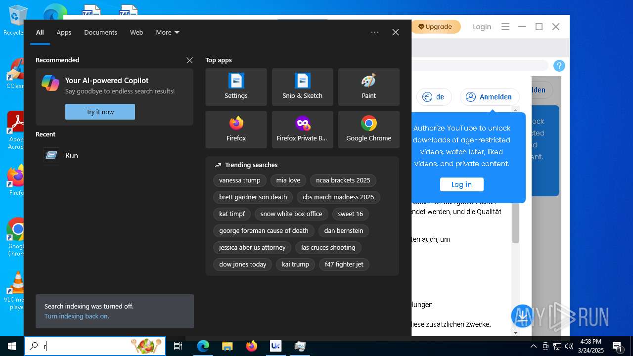Click the Anmelden button
Screen dimensions: 633x356
pyautogui.click(x=489, y=97)
